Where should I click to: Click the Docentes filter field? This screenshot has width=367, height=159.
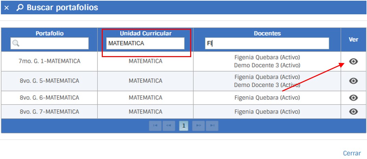click(x=267, y=43)
